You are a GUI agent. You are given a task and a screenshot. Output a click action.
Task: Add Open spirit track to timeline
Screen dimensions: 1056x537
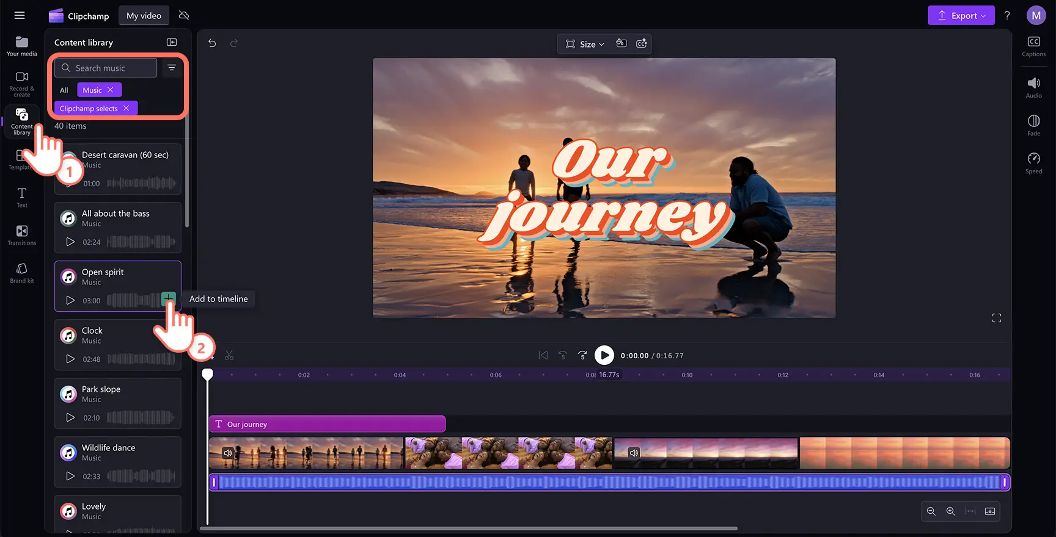coord(168,298)
